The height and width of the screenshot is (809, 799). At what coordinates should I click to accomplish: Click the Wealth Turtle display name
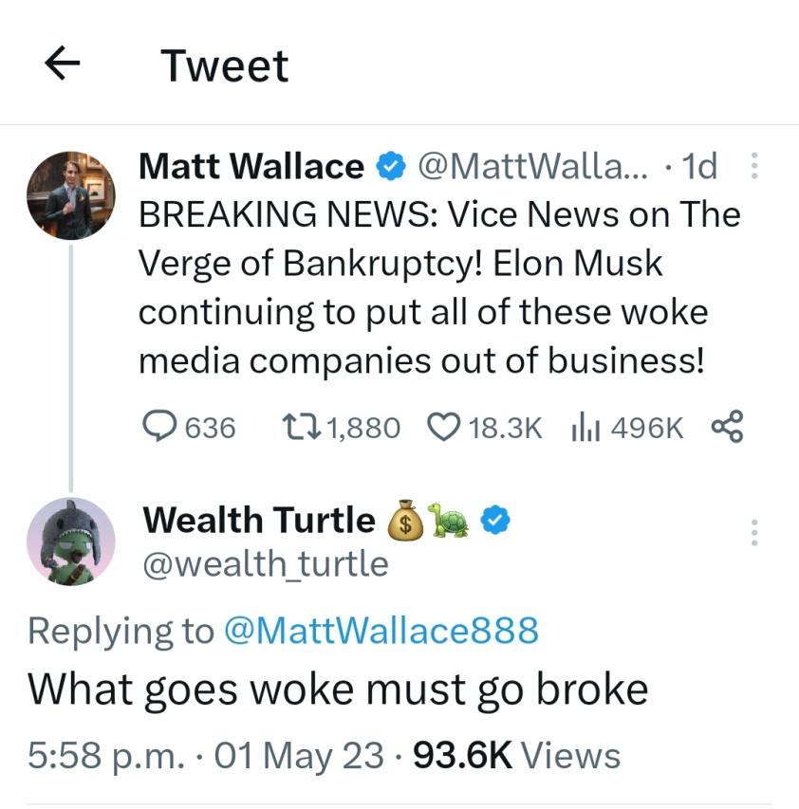click(x=259, y=520)
